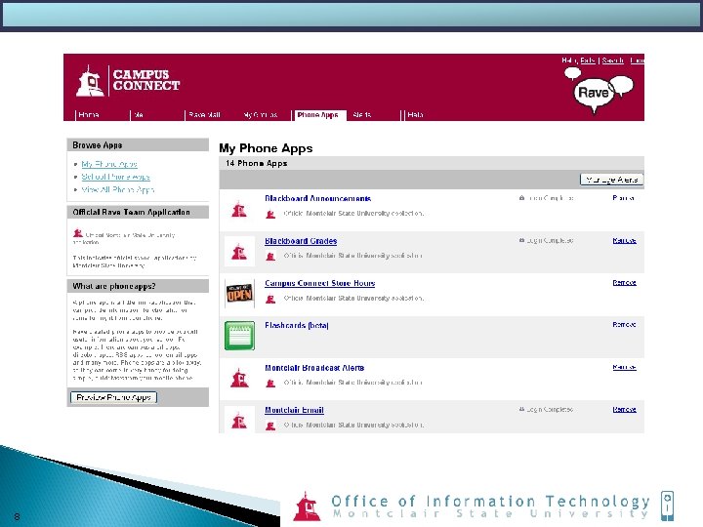703x527 pixels.
Task: Click Login Complete status for Blackboard Grades
Action: [550, 241]
